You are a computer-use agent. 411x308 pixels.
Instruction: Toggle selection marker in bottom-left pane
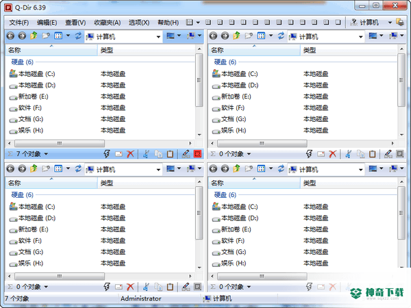click(198, 287)
